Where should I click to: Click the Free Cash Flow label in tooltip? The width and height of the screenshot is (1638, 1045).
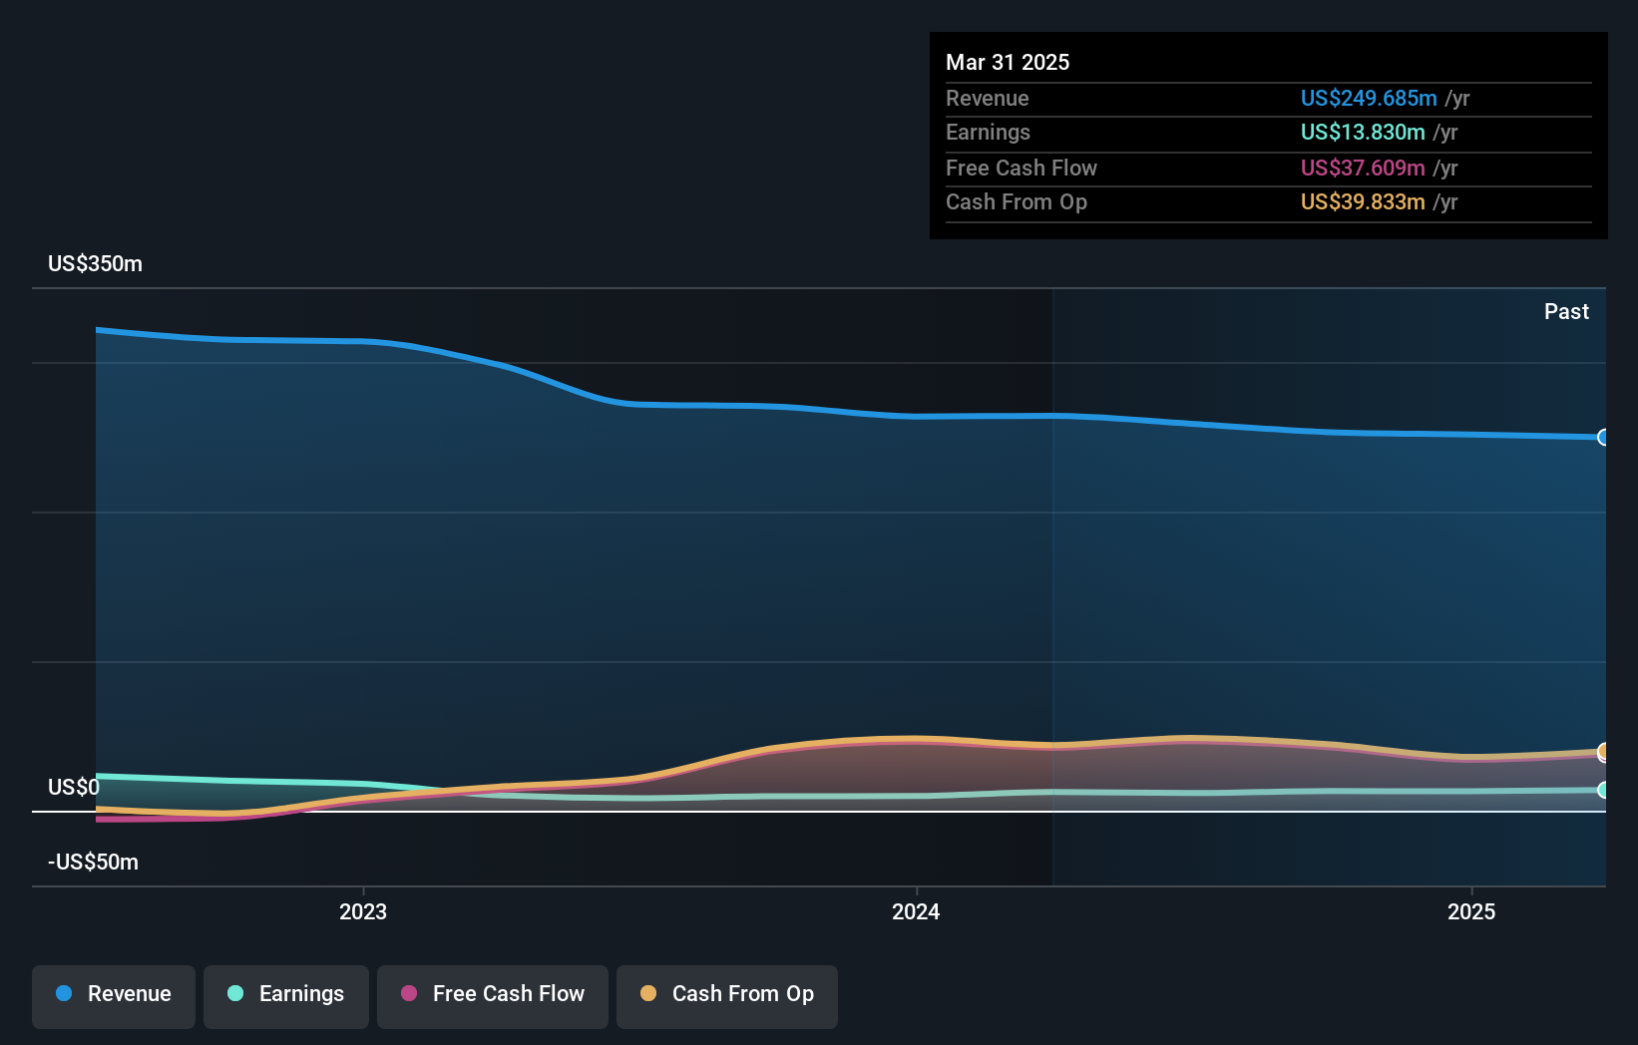pos(1022,168)
